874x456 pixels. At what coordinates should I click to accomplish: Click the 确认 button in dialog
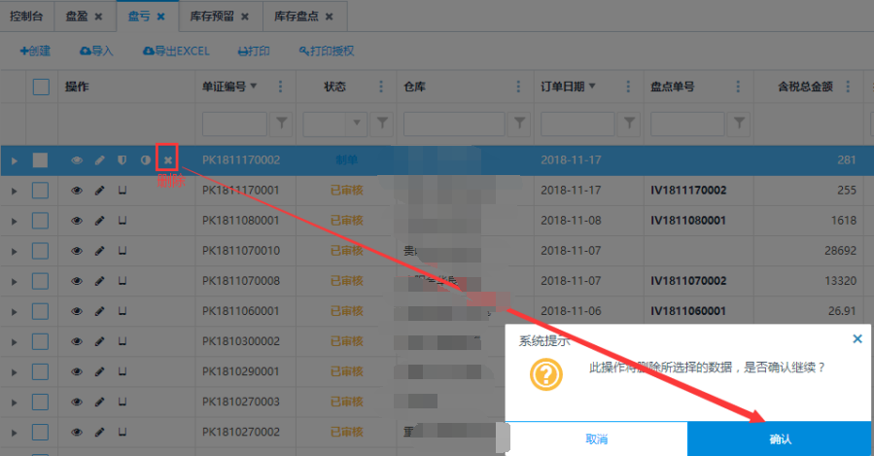(780, 439)
